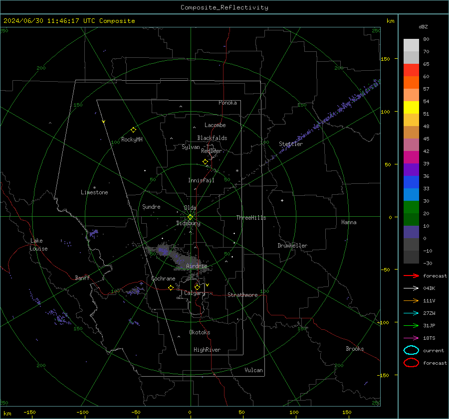Click the Brooks town label
449x419 pixels.
point(355,349)
